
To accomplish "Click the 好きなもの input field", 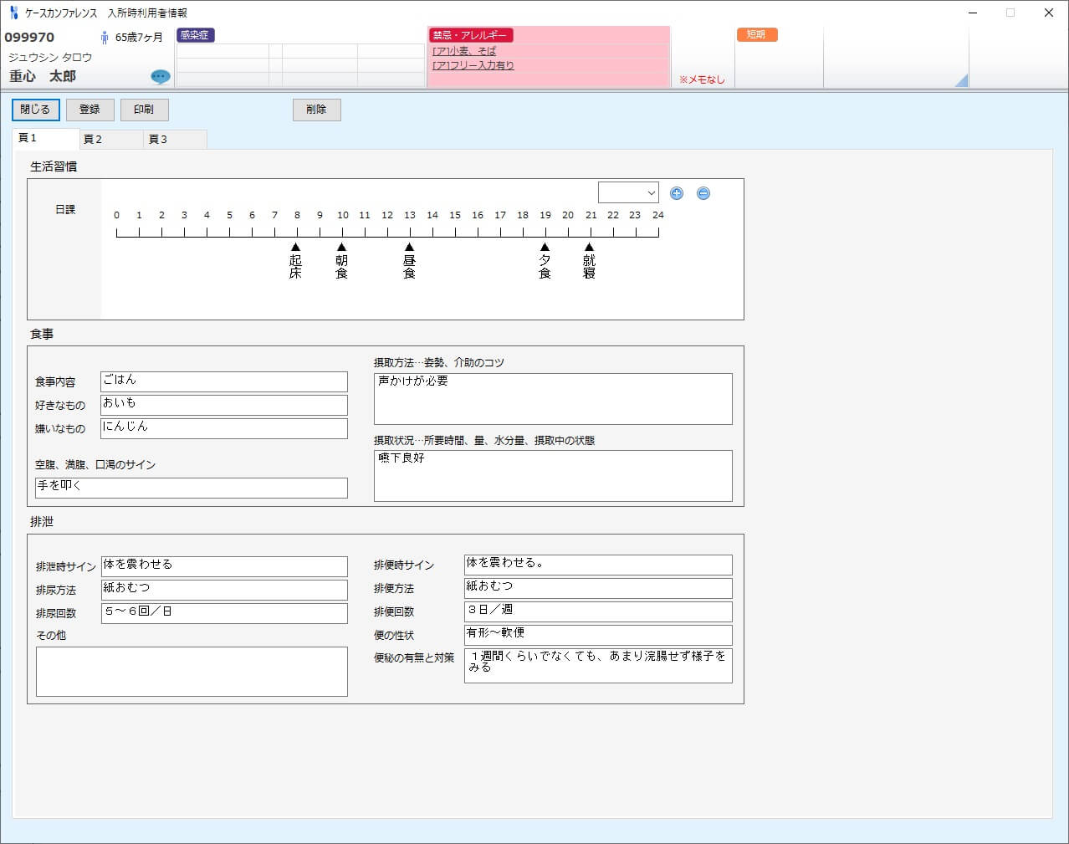I will 223,405.
